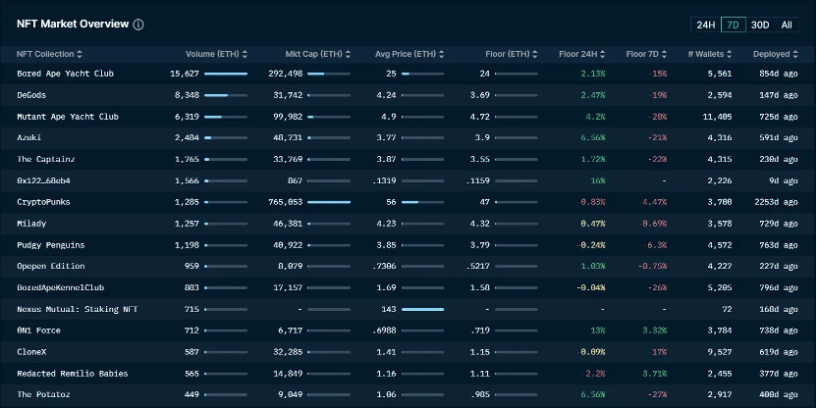This screenshot has width=817, height=408.
Task: Click Mutant Ape wallets count 11,405
Action: coord(717,117)
